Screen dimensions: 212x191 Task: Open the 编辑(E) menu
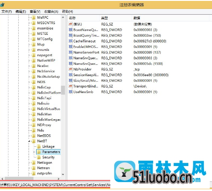pyautogui.click(x=21, y=12)
